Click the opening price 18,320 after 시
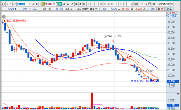 [126, 9]
